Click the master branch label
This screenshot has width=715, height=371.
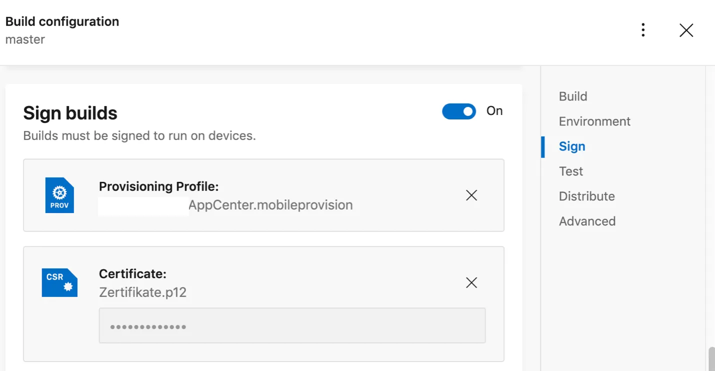[25, 39]
